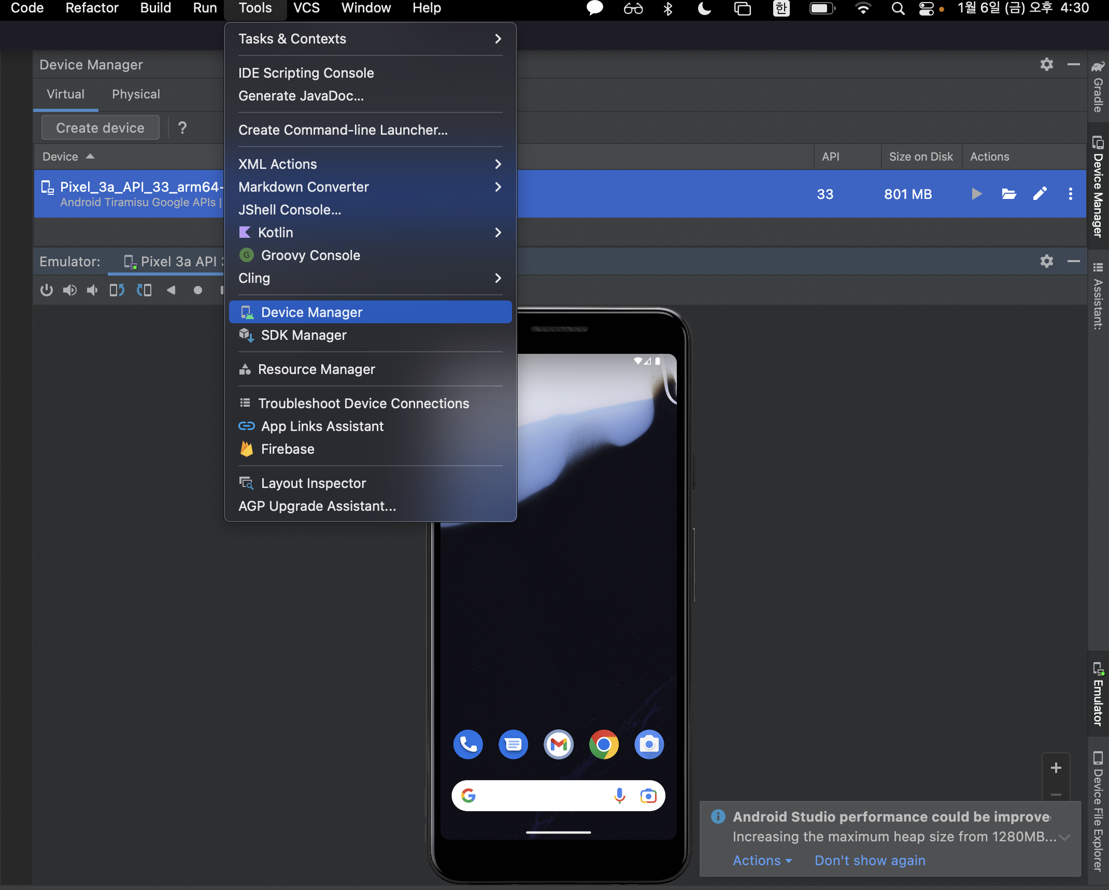Open Chrome in the emulator dock
The image size is (1109, 890).
point(604,744)
